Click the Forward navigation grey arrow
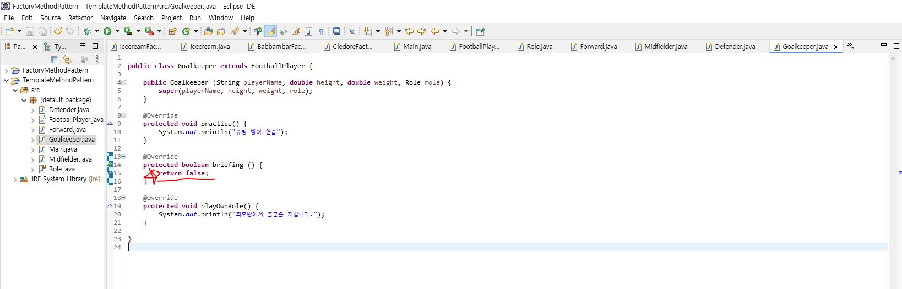The width and height of the screenshot is (902, 289). (x=455, y=31)
